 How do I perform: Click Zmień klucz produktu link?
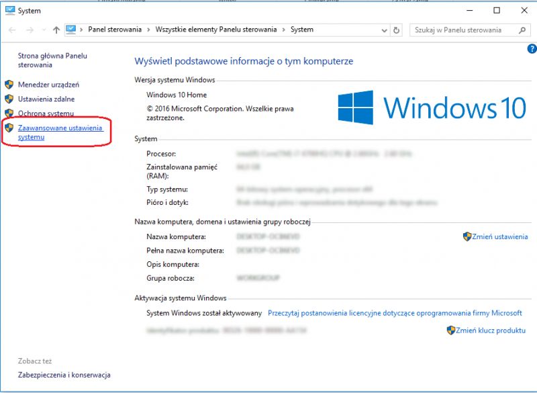point(491,331)
